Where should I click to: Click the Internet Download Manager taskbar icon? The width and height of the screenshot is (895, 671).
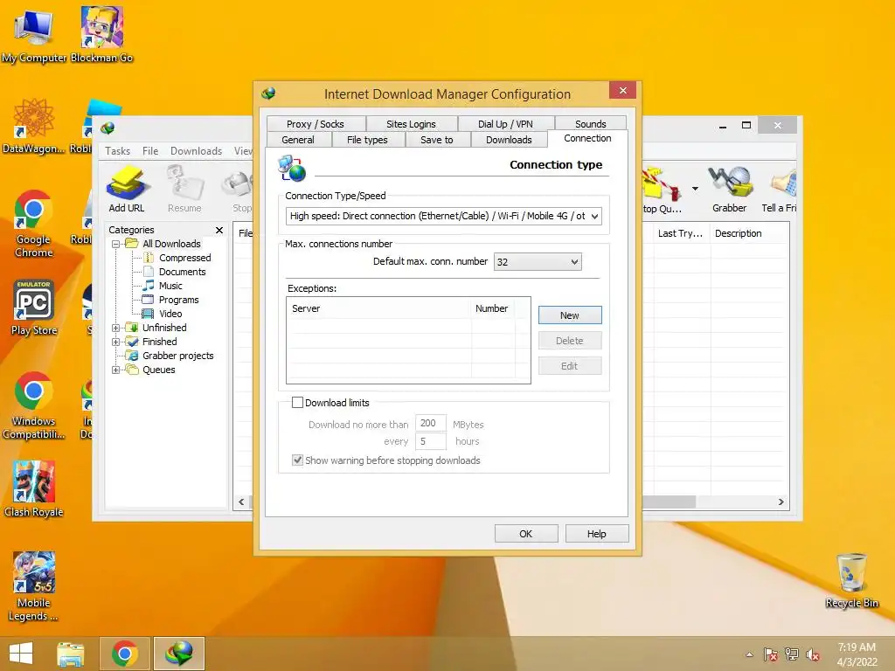(179, 654)
